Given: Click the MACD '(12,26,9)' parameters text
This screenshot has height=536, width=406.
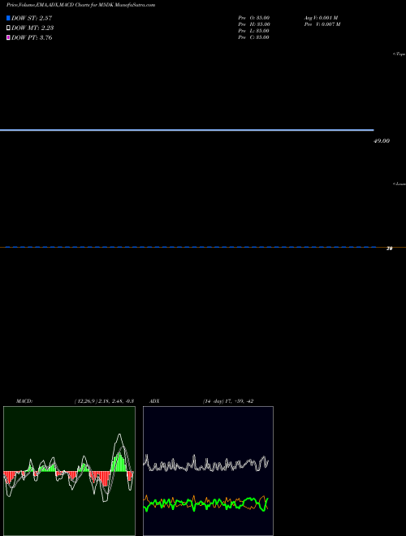Looking at the screenshot, I should click(x=104, y=401).
